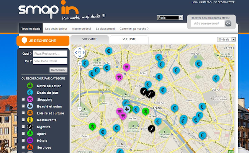Open the euro marker near Av de Villiers top
This screenshot has height=153, width=249.
click(x=109, y=51)
